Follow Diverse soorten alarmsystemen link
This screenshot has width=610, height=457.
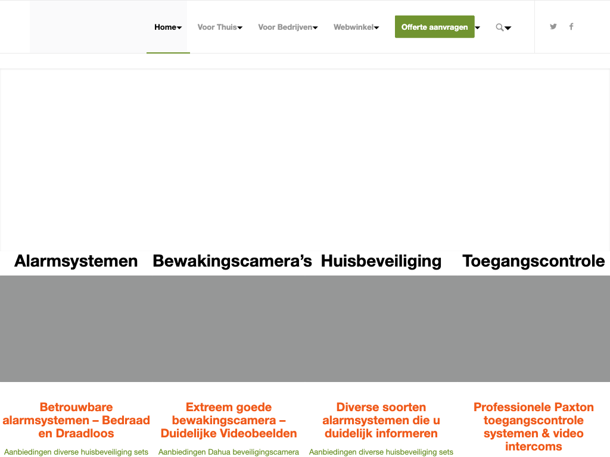381,420
